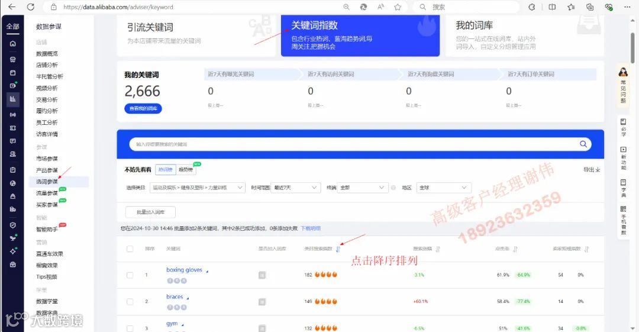Click 下载明细 link
This screenshot has width=639, height=332.
(x=311, y=228)
